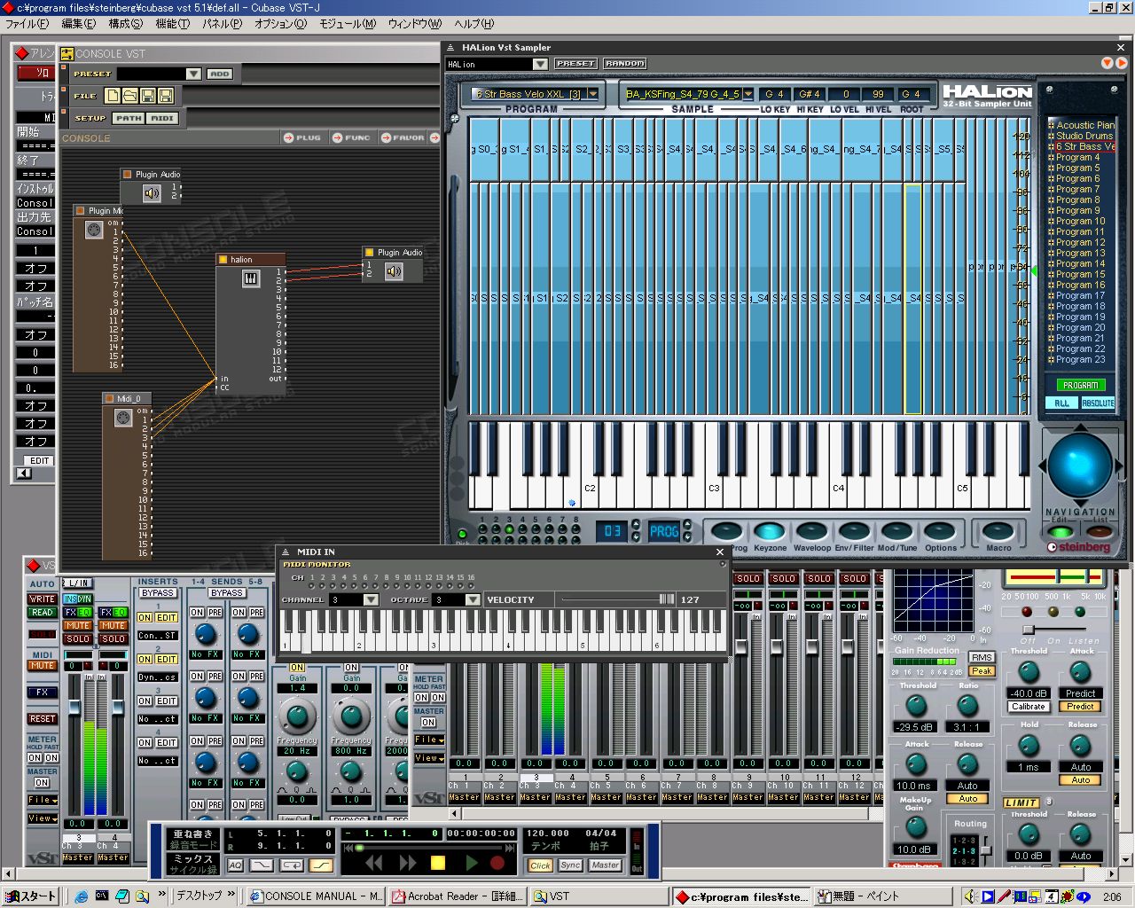Toggle the mixer WRITE automation button
1135x908 pixels.
click(42, 599)
